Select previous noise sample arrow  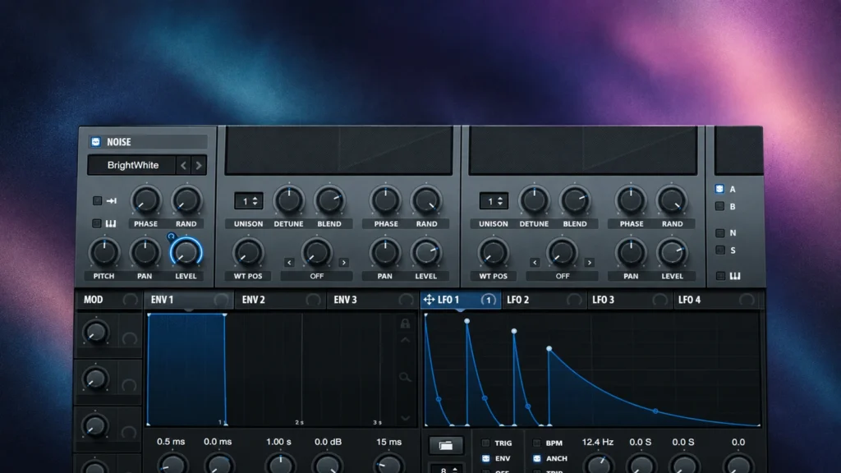183,165
